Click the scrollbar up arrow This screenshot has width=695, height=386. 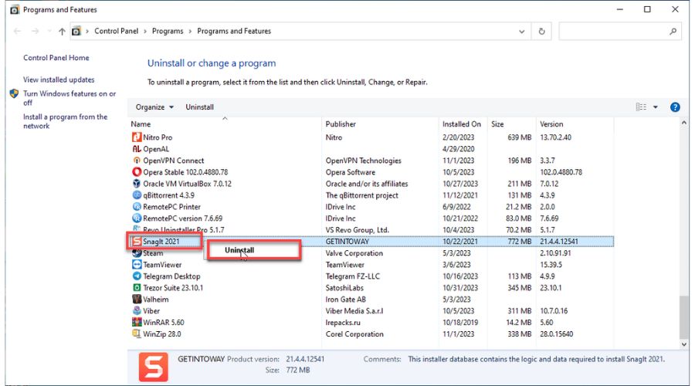pyautogui.click(x=684, y=124)
